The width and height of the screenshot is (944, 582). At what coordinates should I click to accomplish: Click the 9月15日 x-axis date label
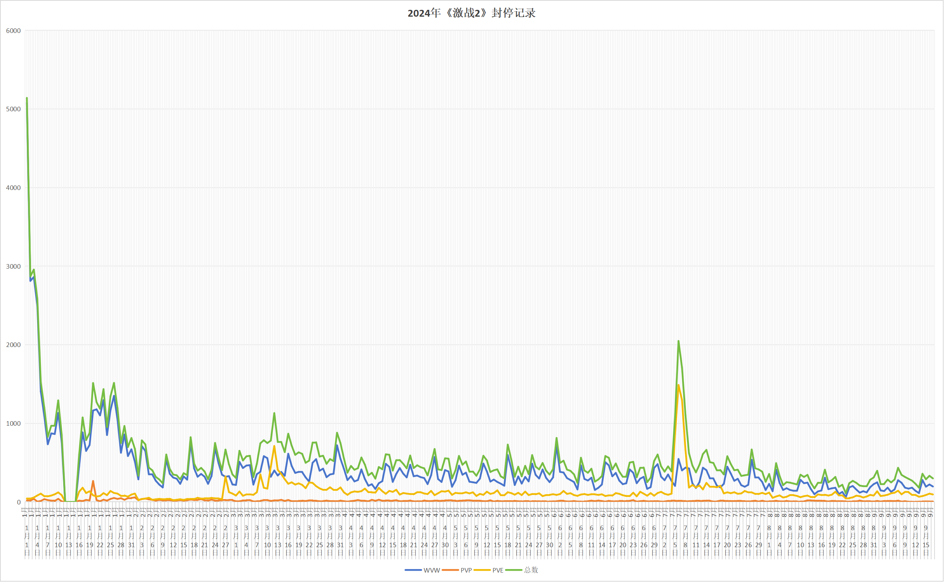(926, 541)
